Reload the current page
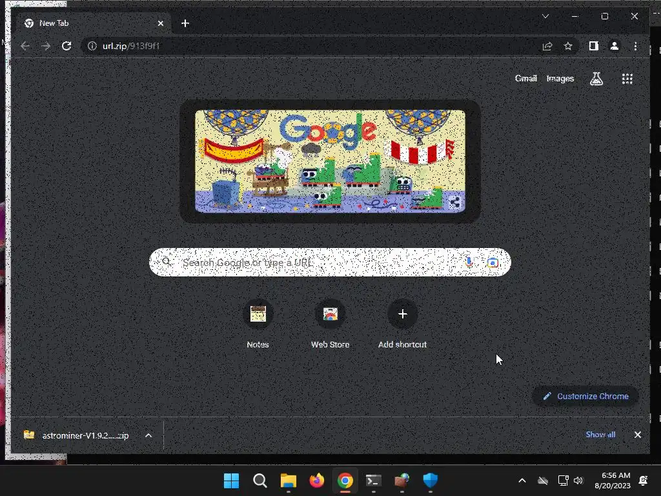 point(66,46)
